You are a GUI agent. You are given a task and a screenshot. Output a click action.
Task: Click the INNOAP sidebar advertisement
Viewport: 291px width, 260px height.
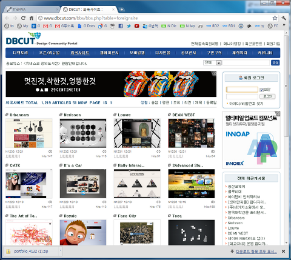(x=252, y=140)
